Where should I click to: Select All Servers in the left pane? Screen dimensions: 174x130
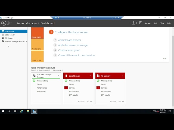click(14, 38)
